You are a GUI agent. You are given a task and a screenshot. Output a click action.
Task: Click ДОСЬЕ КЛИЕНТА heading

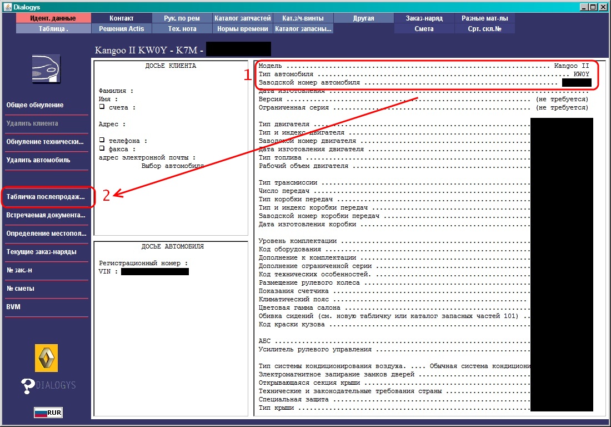point(171,66)
